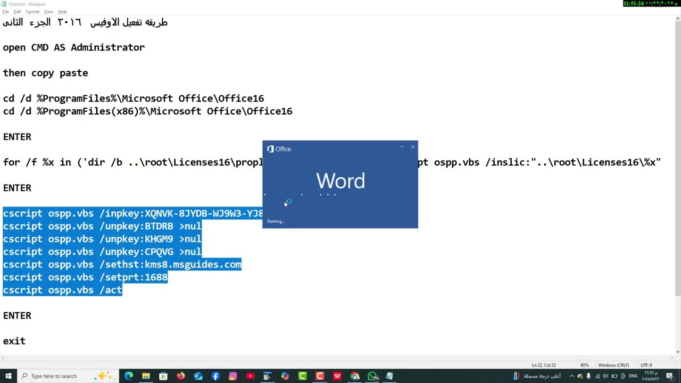The width and height of the screenshot is (681, 383).
Task: Open the Windows Start menu
Action: [8, 376]
